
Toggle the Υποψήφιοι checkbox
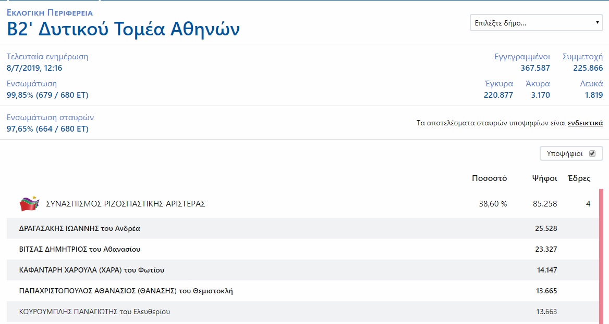click(x=592, y=153)
